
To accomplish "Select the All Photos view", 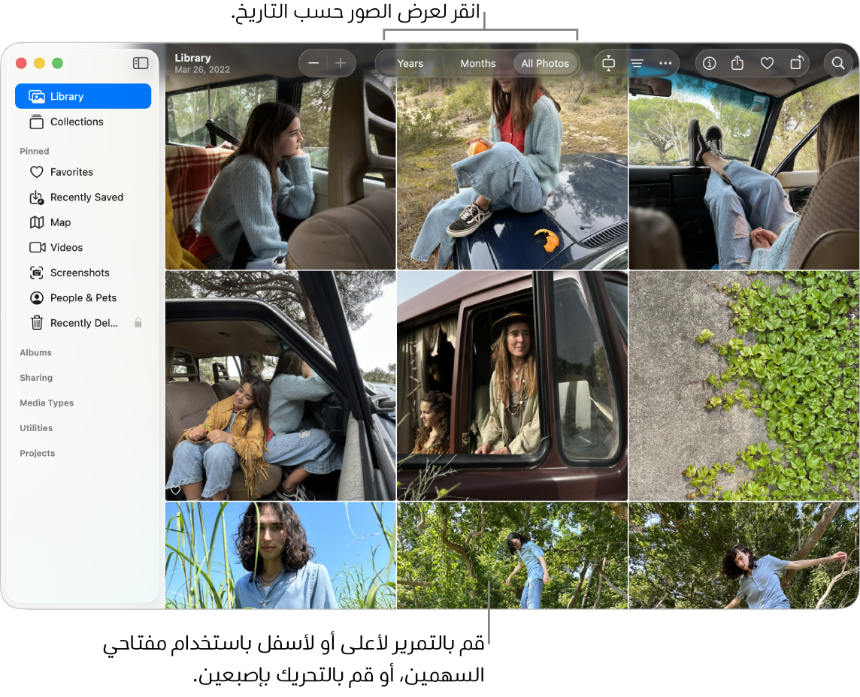I will pyautogui.click(x=545, y=64).
